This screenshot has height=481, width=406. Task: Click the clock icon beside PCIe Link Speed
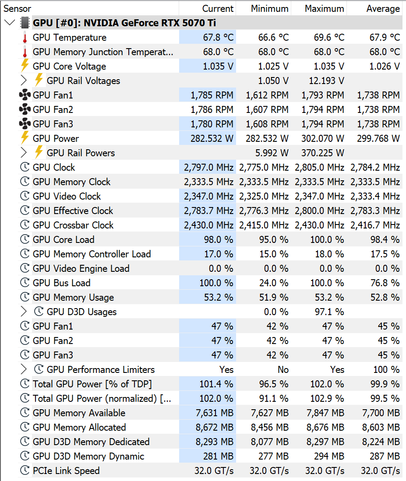[x=25, y=470]
